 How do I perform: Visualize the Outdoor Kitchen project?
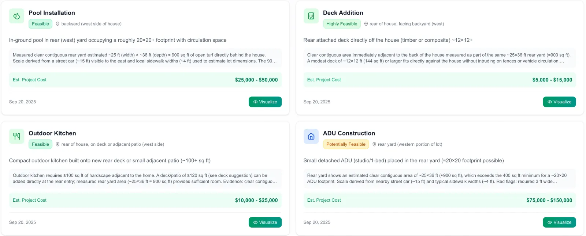[x=265, y=222]
